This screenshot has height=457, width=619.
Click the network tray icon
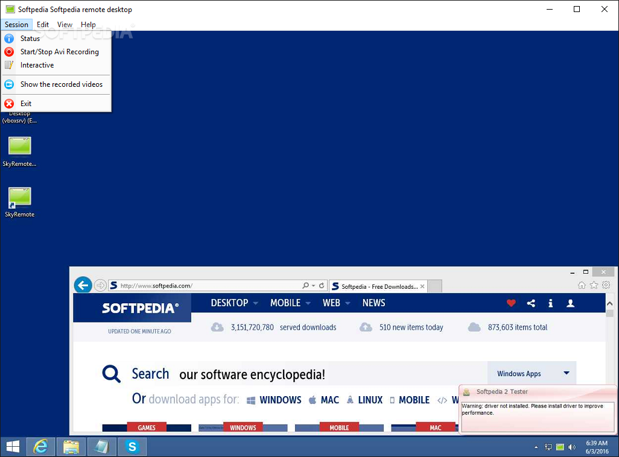548,447
